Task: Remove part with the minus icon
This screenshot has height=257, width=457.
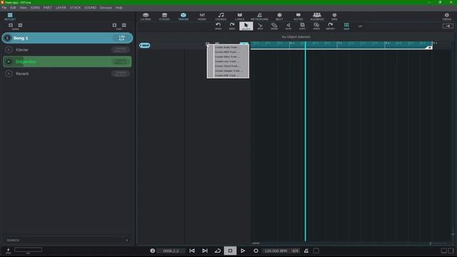Action: 124,26
